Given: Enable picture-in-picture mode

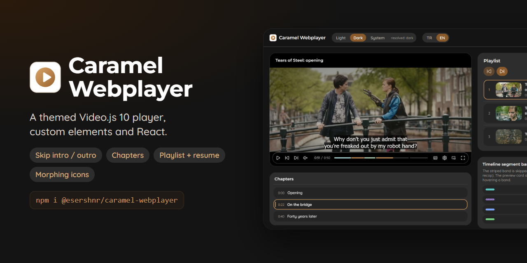Looking at the screenshot, I should [x=454, y=158].
